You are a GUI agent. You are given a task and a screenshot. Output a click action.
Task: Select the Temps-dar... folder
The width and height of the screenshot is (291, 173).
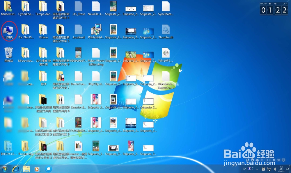tap(43, 8)
